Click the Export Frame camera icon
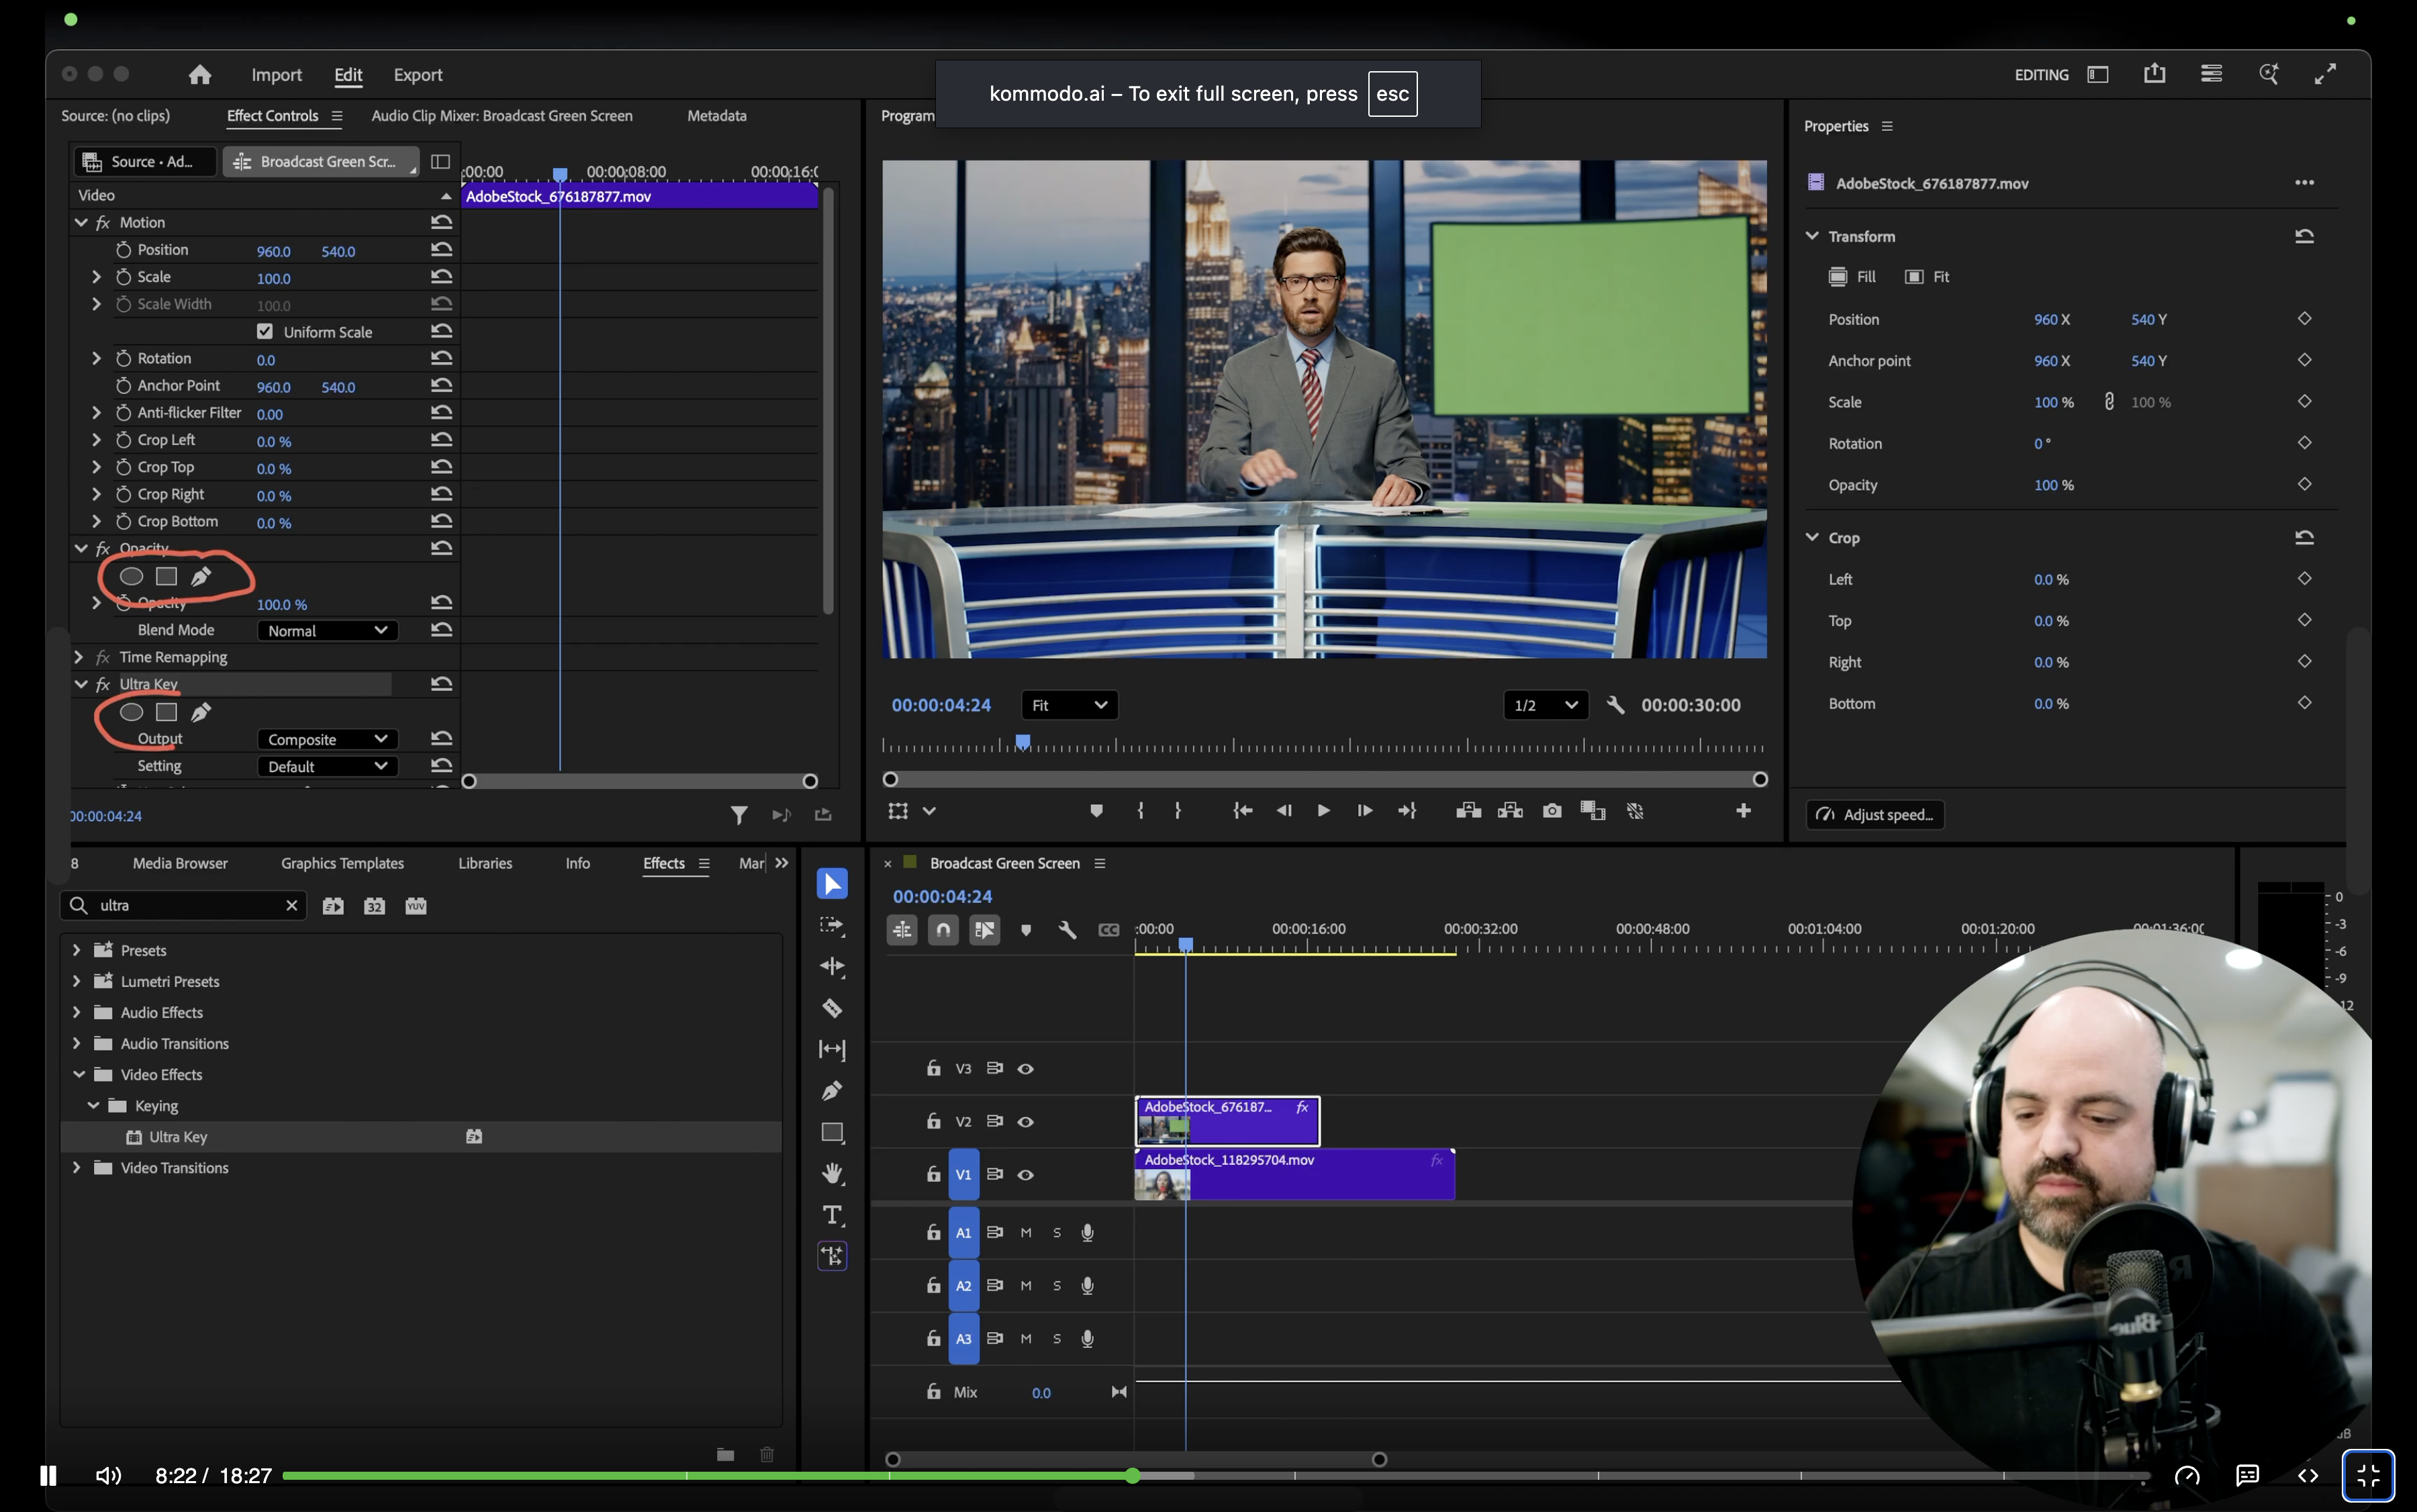The image size is (2417, 1512). [x=1552, y=811]
